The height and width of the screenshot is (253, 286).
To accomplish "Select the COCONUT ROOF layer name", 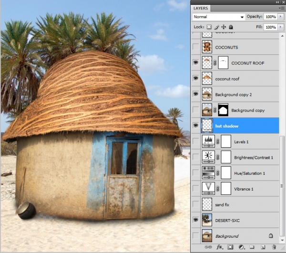I will (248, 63).
